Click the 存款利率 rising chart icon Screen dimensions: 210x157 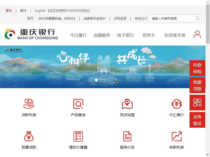point(176,136)
